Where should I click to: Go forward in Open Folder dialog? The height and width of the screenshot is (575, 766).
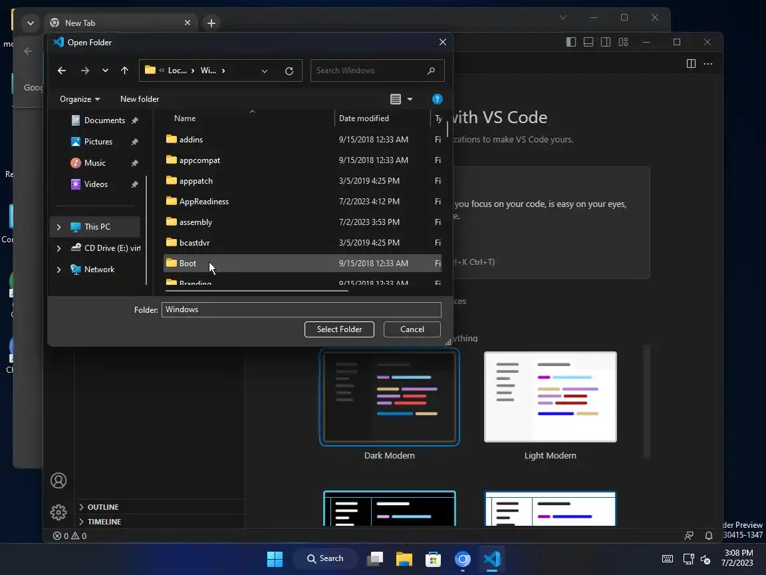coord(84,71)
